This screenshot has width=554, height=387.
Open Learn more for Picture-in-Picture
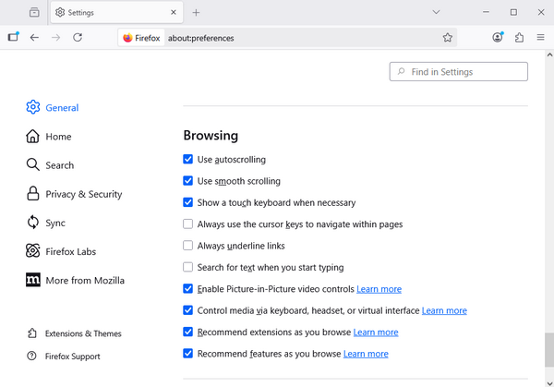[x=379, y=289]
